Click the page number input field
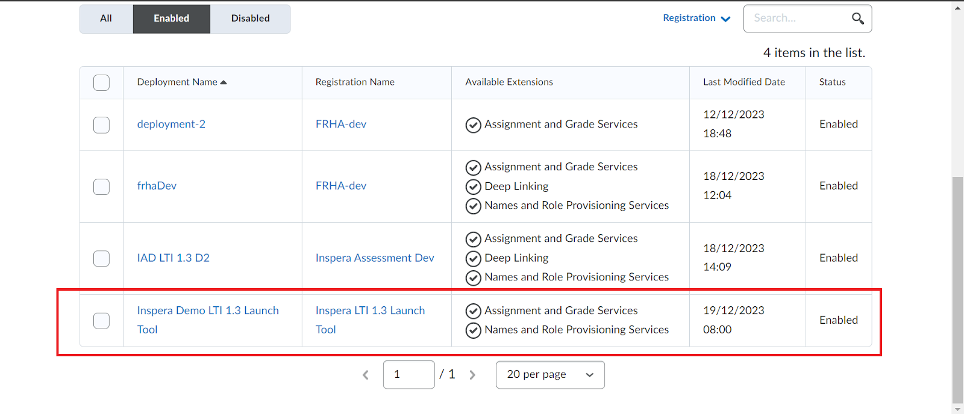Image resolution: width=964 pixels, height=414 pixels. point(408,375)
